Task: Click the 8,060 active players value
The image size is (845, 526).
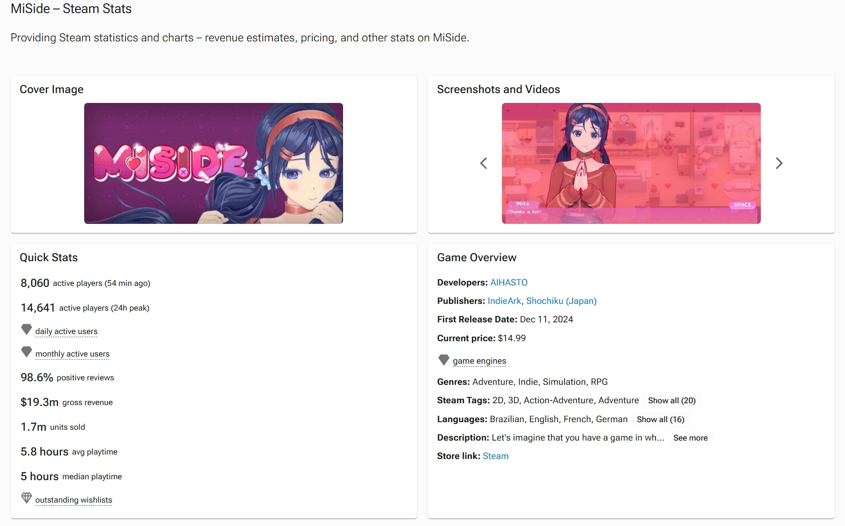Action: point(35,283)
